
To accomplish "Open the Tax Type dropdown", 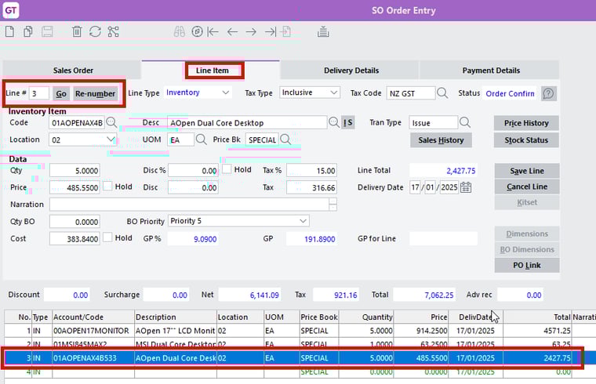I will [334, 92].
